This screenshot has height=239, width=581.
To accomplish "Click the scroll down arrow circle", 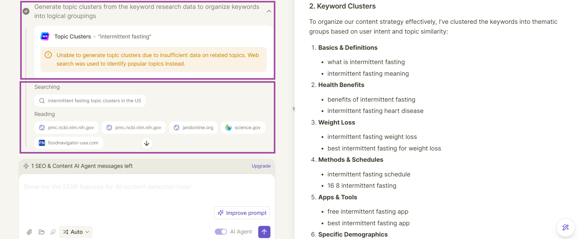I will [x=147, y=143].
